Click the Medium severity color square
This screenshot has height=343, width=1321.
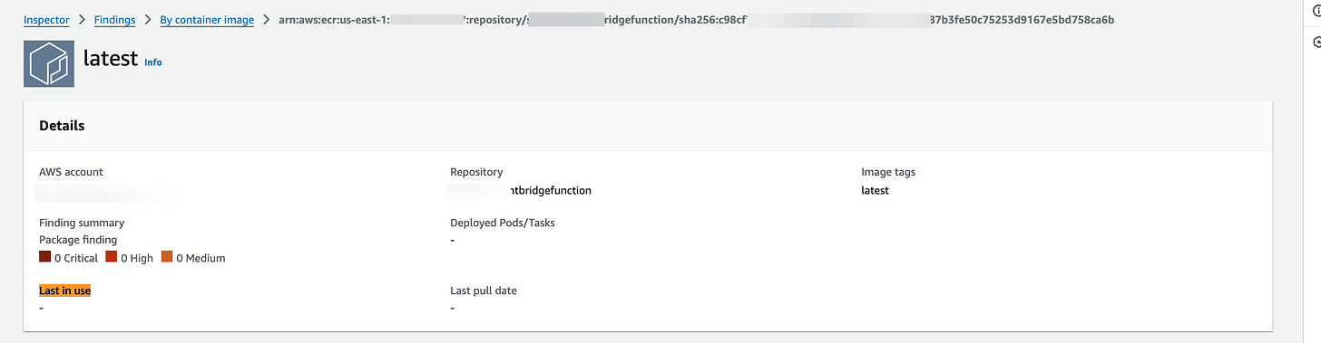pos(167,257)
